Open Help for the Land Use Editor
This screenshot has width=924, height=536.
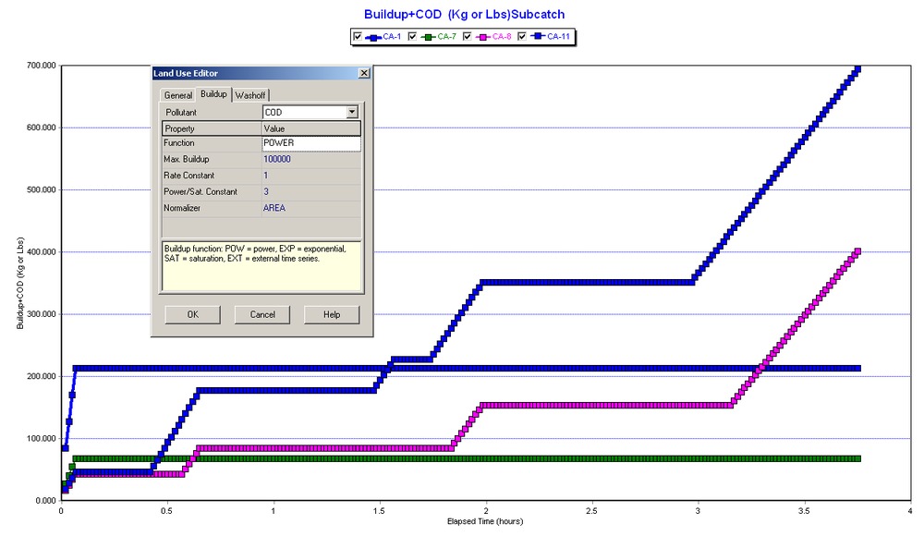pyautogui.click(x=330, y=314)
